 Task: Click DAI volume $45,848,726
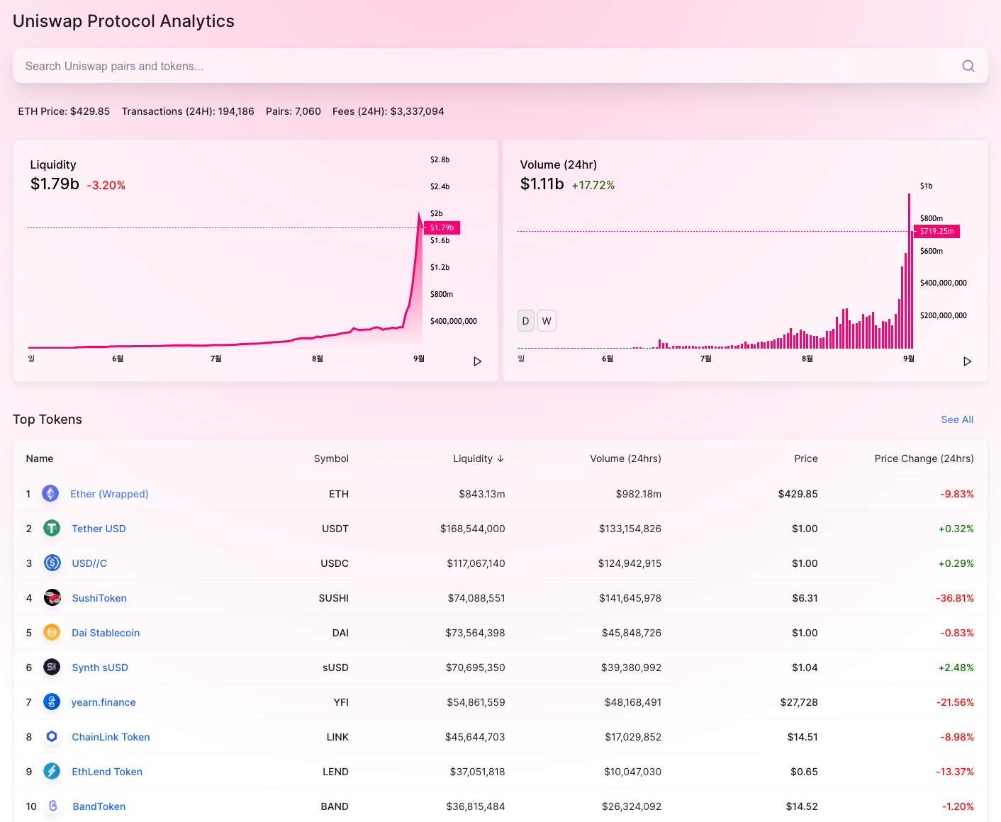[632, 633]
